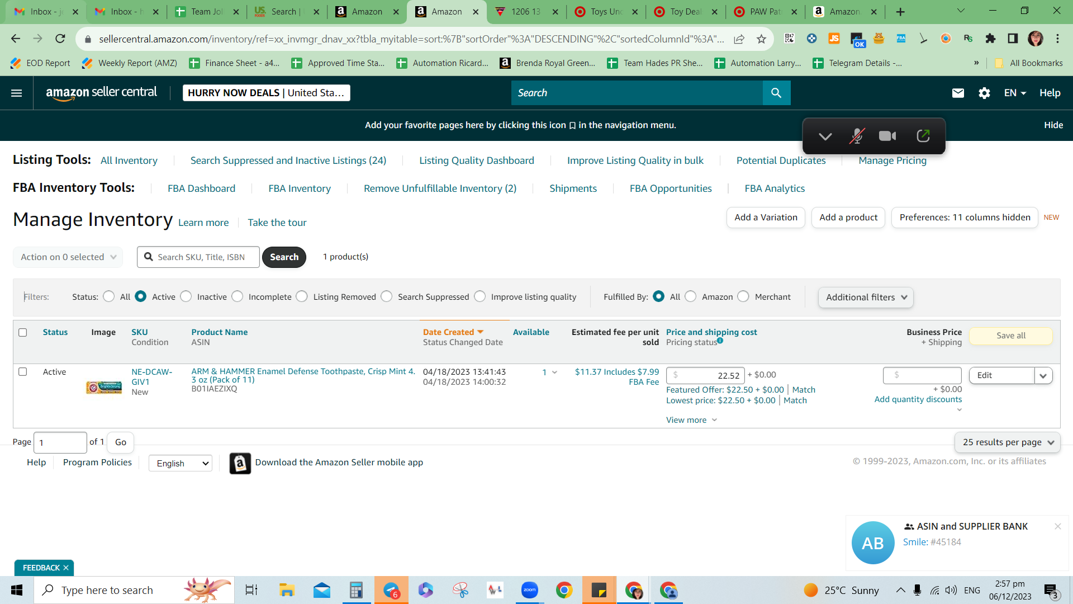
Task: Select the Active status filter
Action: [x=141, y=296]
